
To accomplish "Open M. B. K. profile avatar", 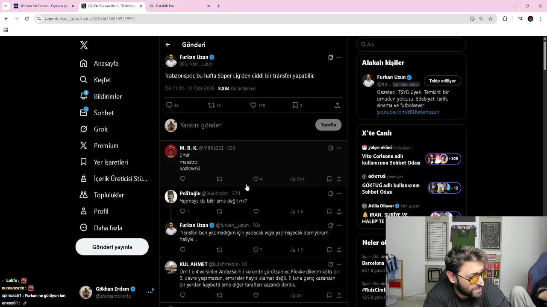I will pos(171,151).
